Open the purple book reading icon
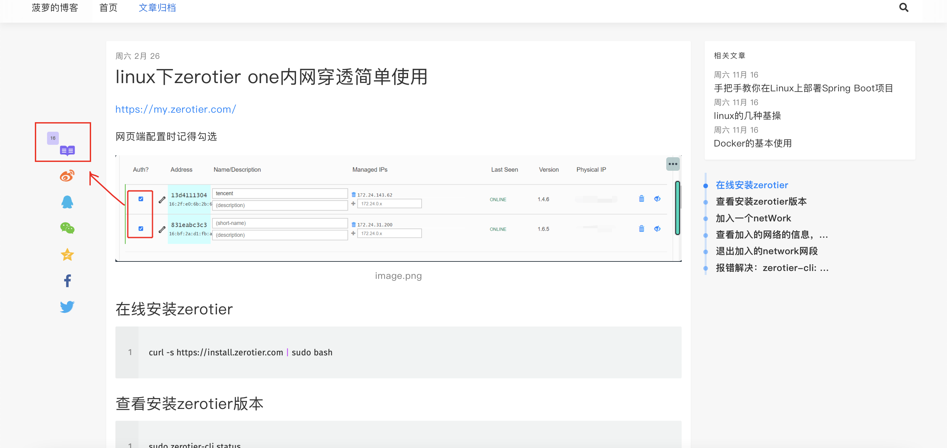The height and width of the screenshot is (448, 947). point(67,150)
